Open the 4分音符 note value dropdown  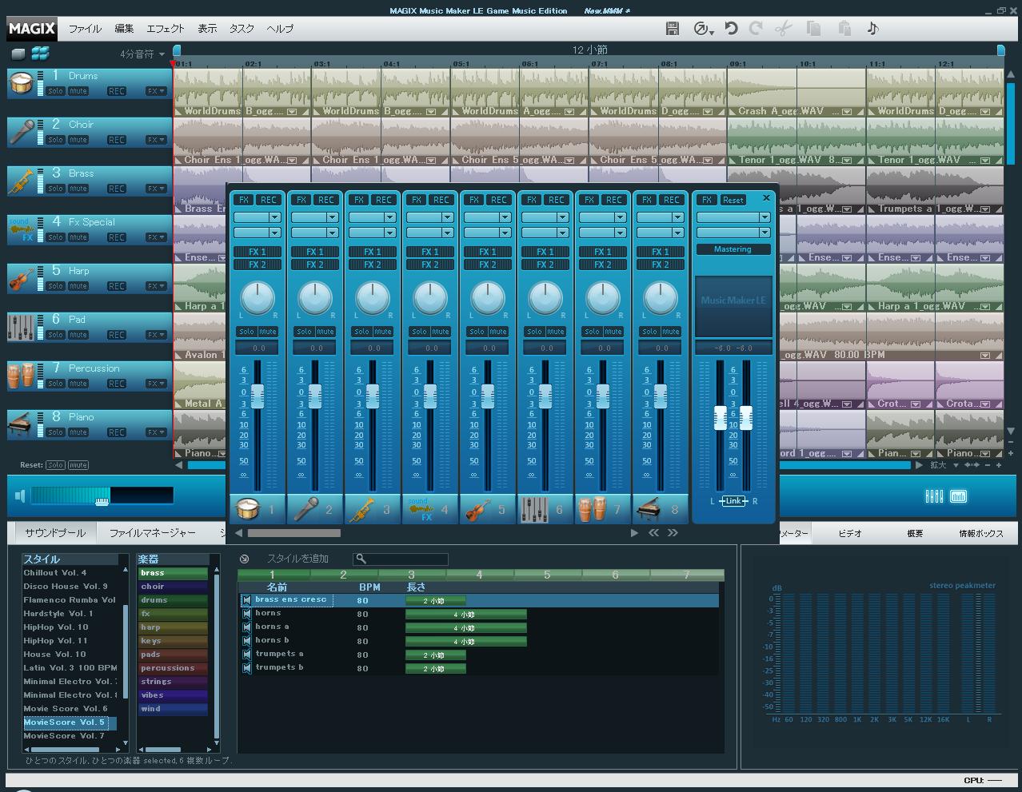[142, 54]
